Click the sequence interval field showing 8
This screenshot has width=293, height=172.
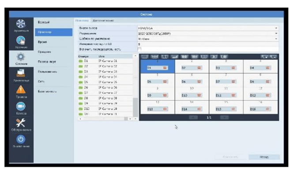[208, 44]
